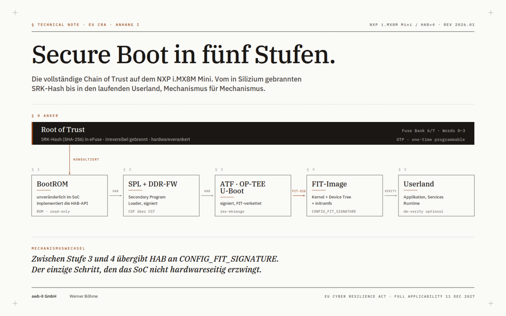Click the MECHANISMUSWECHSEL section label
Image resolution: width=506 pixels, height=316 pixels.
click(58, 248)
